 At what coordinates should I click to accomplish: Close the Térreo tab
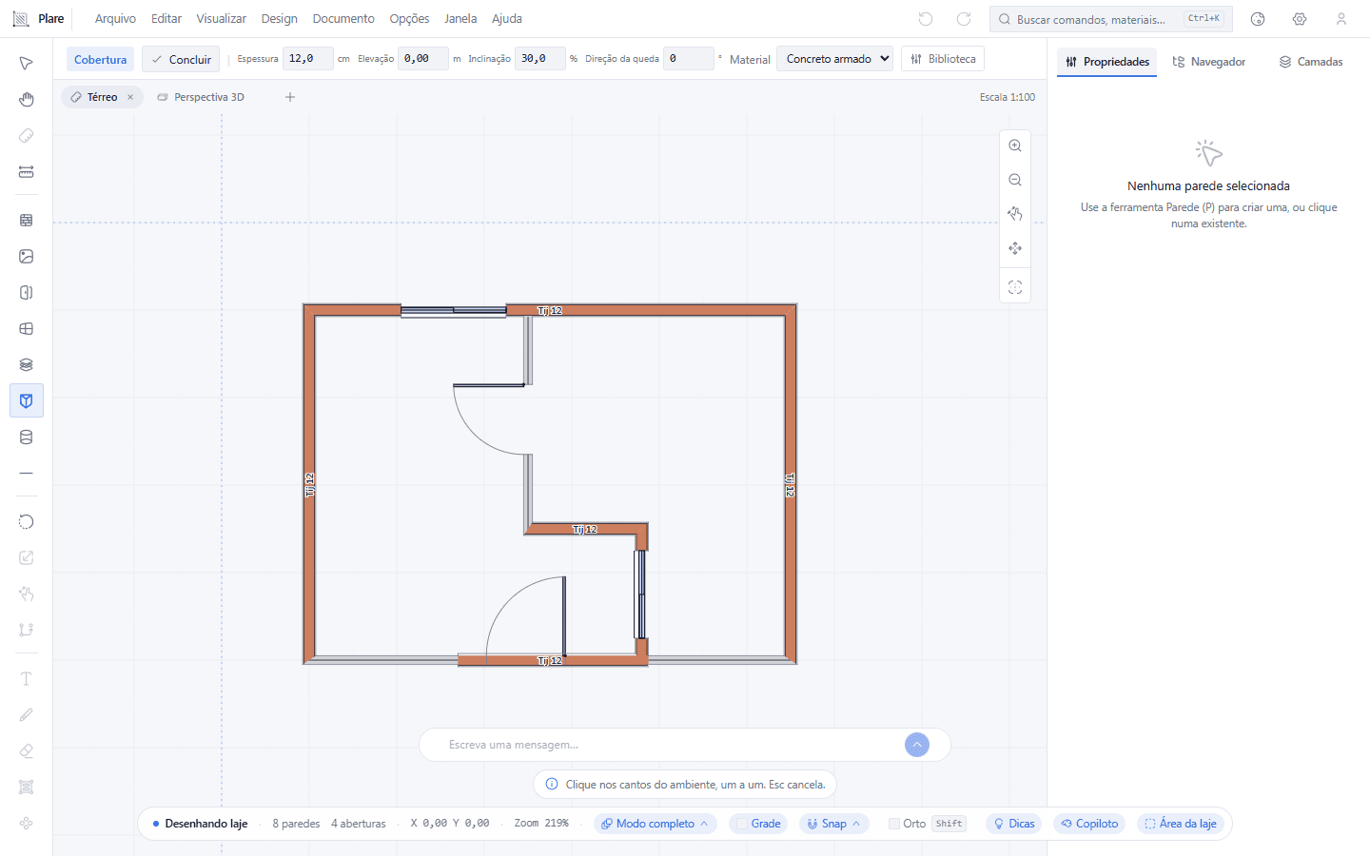(x=130, y=97)
